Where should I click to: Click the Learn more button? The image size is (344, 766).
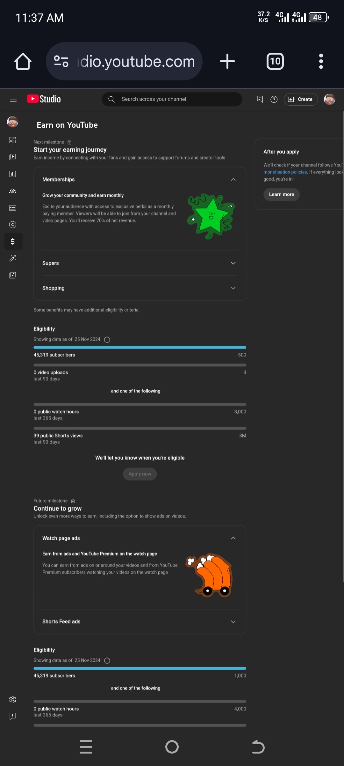(x=282, y=194)
